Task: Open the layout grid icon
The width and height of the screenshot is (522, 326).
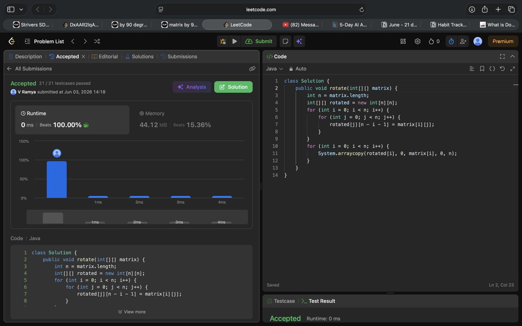Action: click(403, 41)
